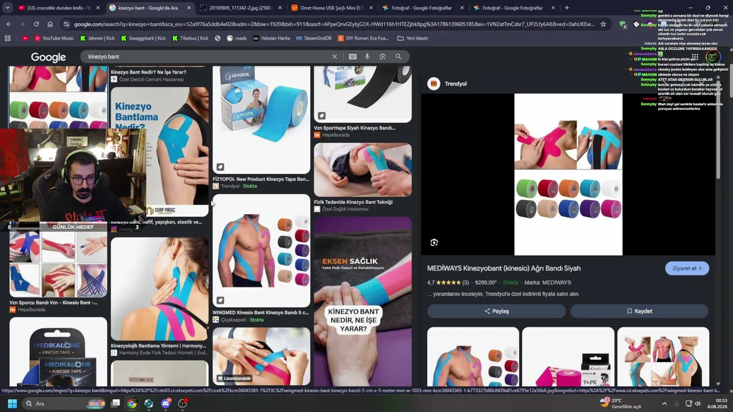Switch to the crocodile dundee knife tab

coord(58,8)
